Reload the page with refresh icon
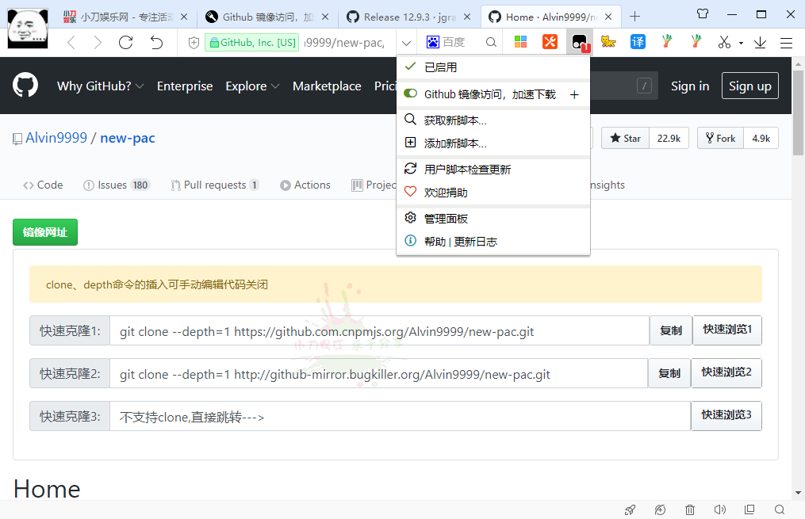 coord(125,43)
